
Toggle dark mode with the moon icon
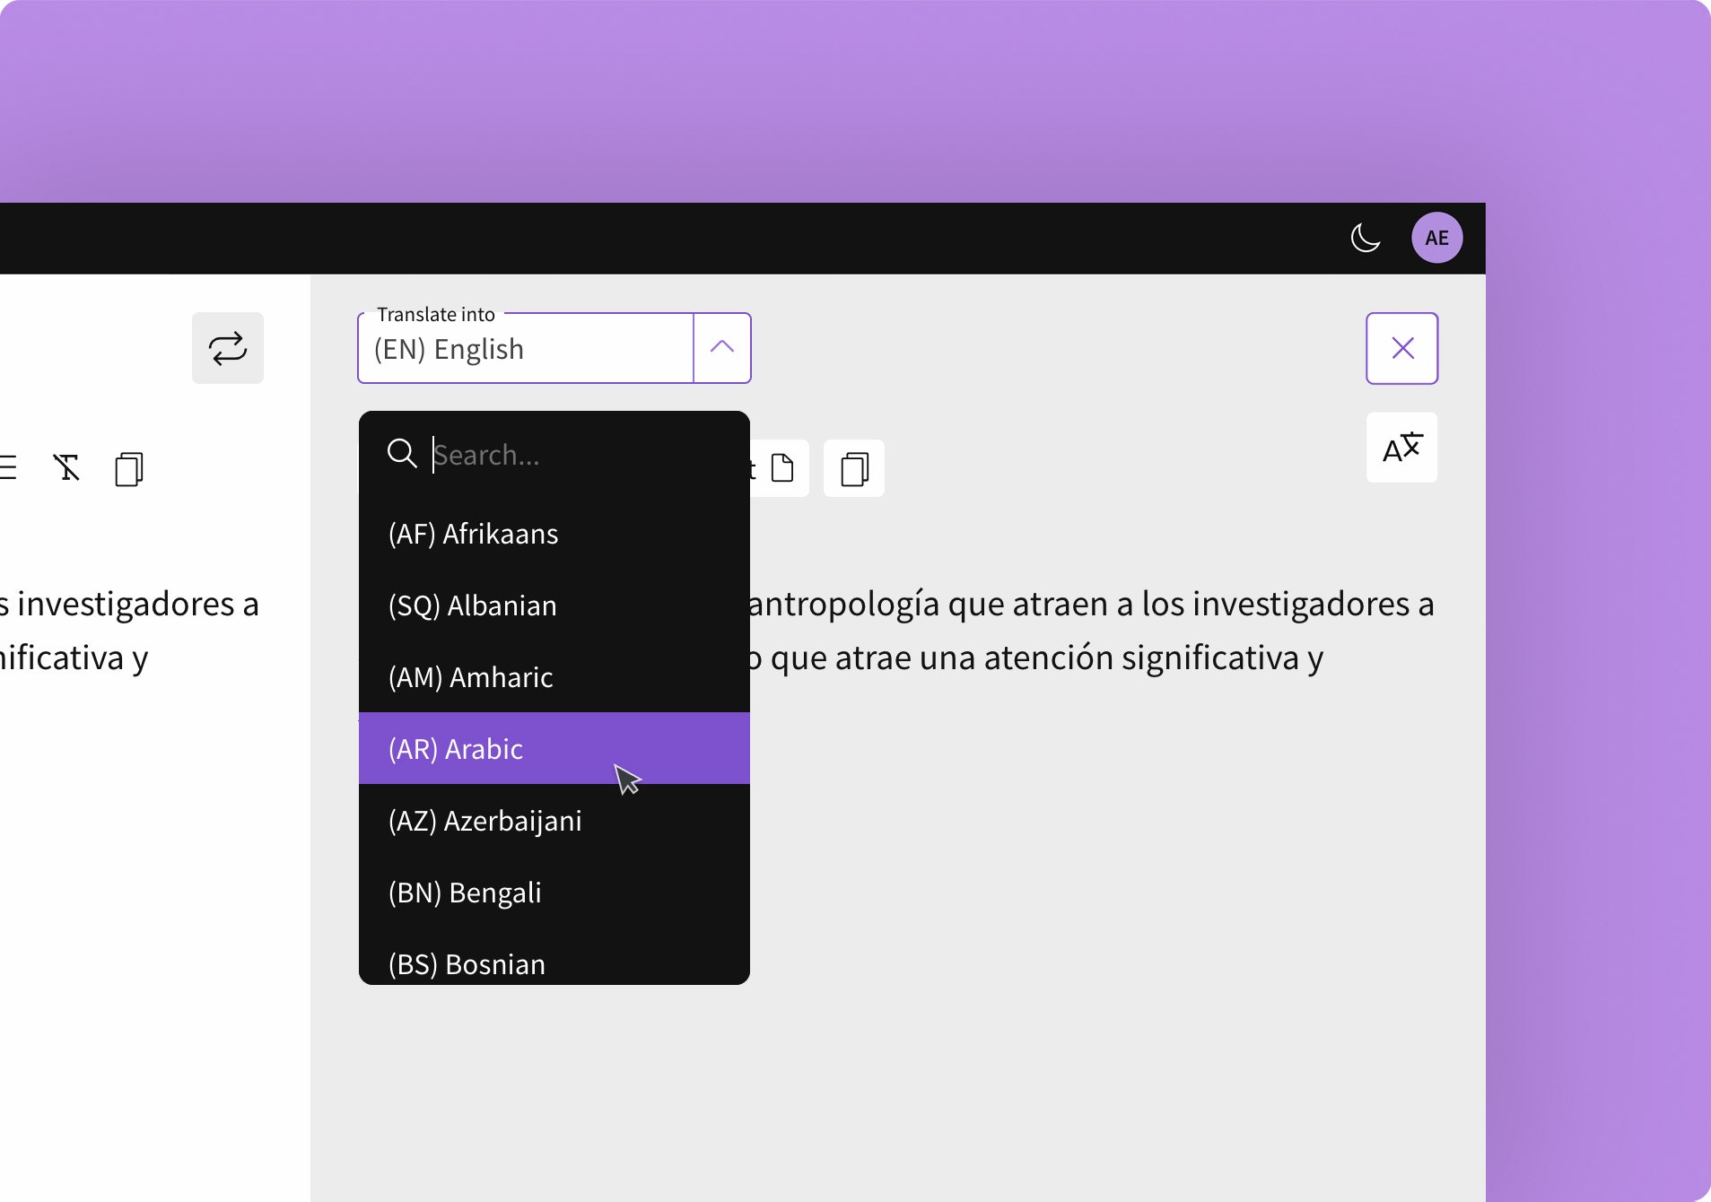coord(1364,237)
